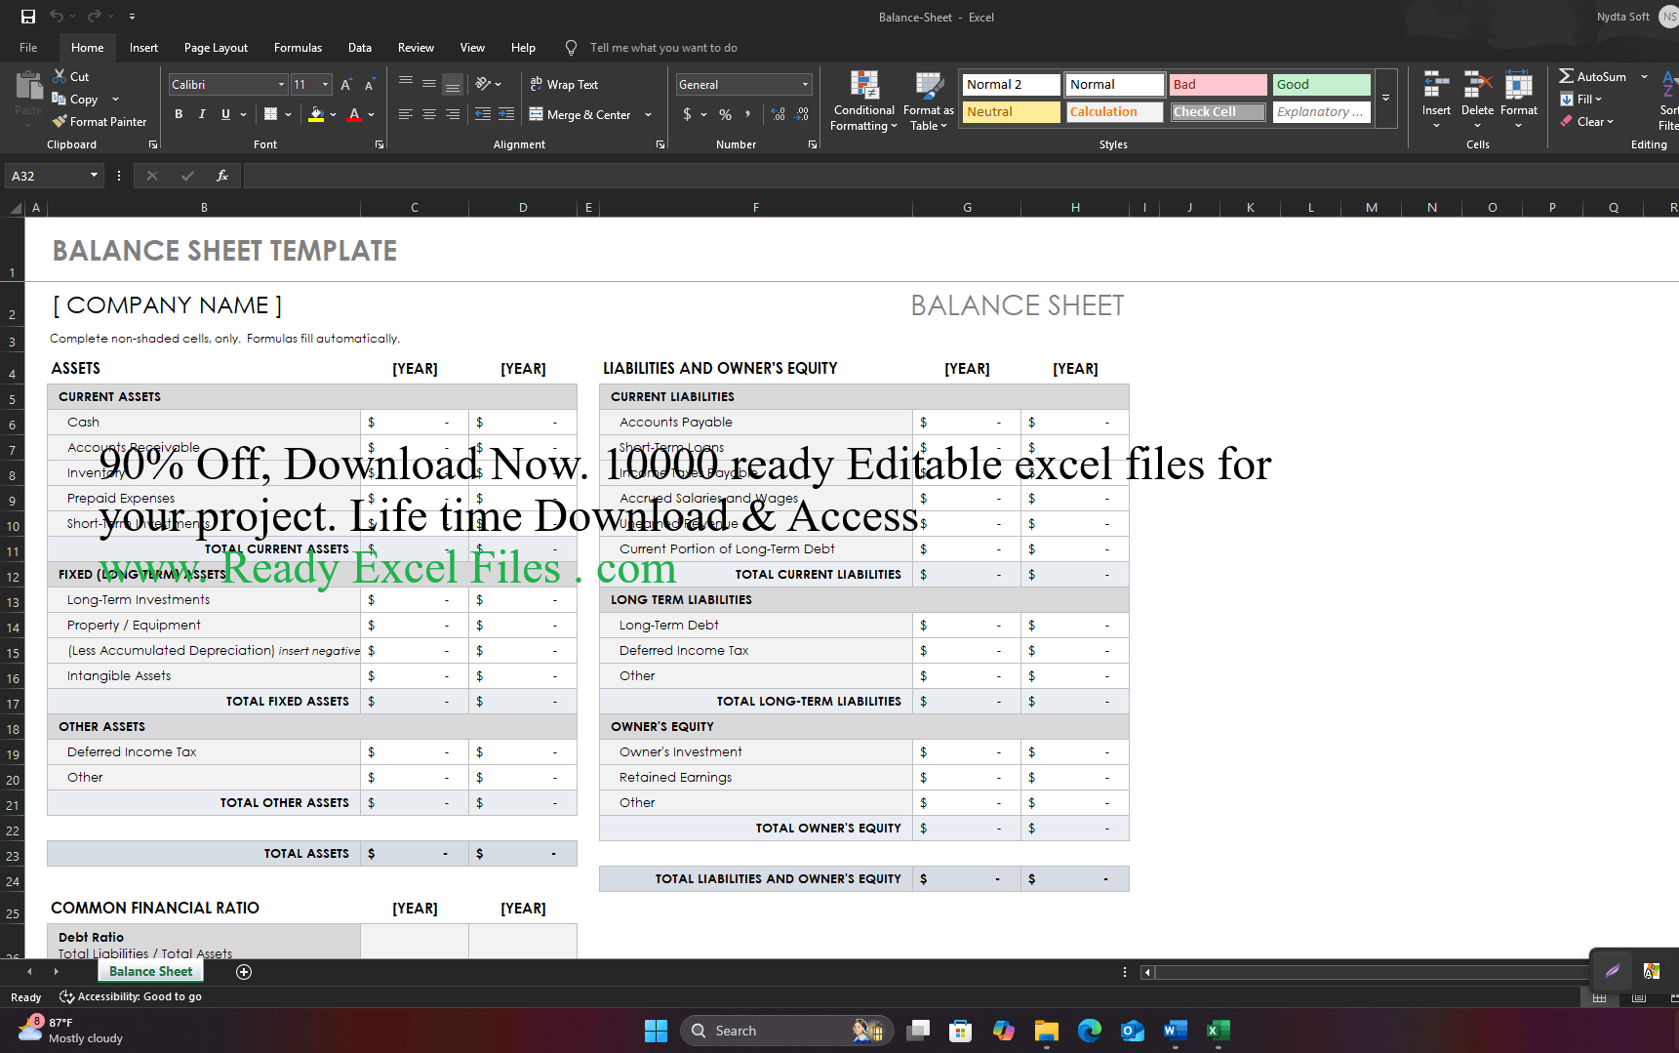Apply red Font Color to text
Viewport: 1679px width, 1053px height.
point(355,114)
